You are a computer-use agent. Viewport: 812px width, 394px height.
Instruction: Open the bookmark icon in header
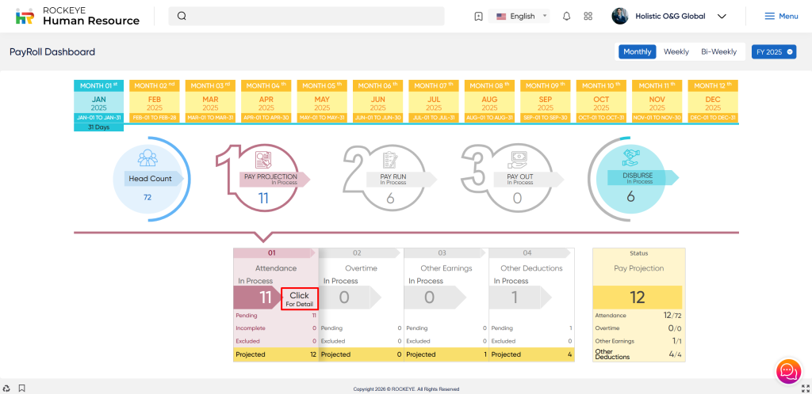coord(478,16)
